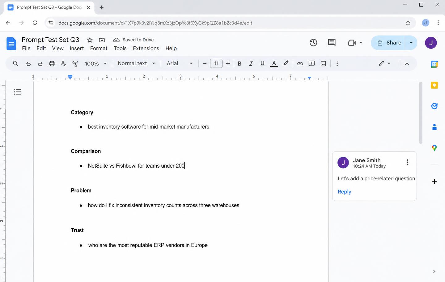
Task: Toggle italic formatting
Action: pyautogui.click(x=251, y=64)
